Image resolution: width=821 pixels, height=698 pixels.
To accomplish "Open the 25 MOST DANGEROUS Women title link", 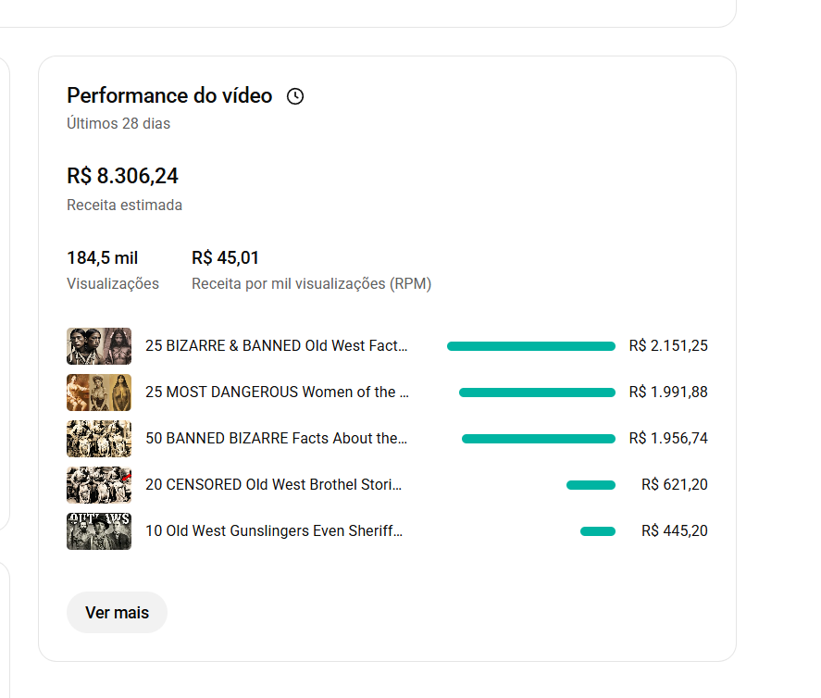I will 277,393.
